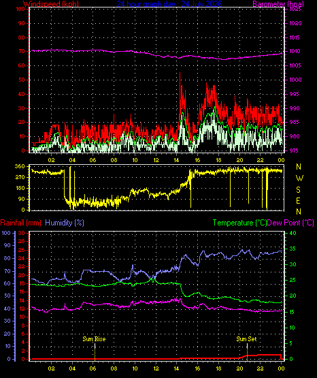Click the Barometer (hpa) axis title

(278, 4)
